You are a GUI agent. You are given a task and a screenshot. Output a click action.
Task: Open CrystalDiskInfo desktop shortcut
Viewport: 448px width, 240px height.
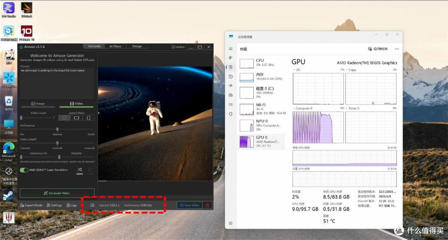(9, 81)
